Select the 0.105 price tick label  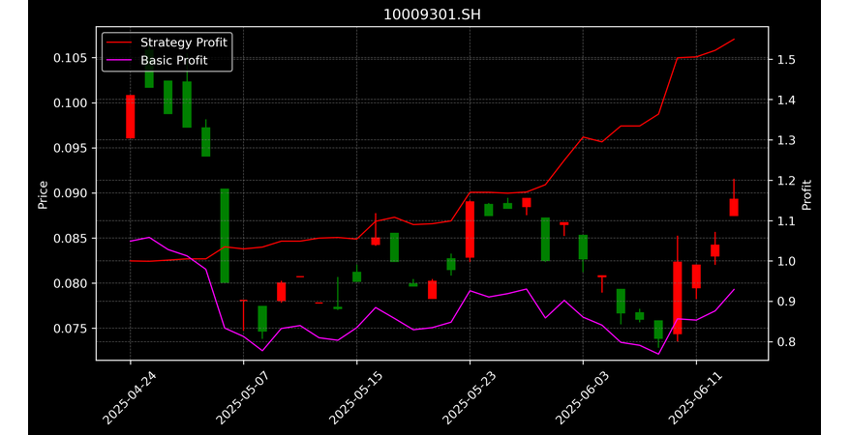point(72,58)
